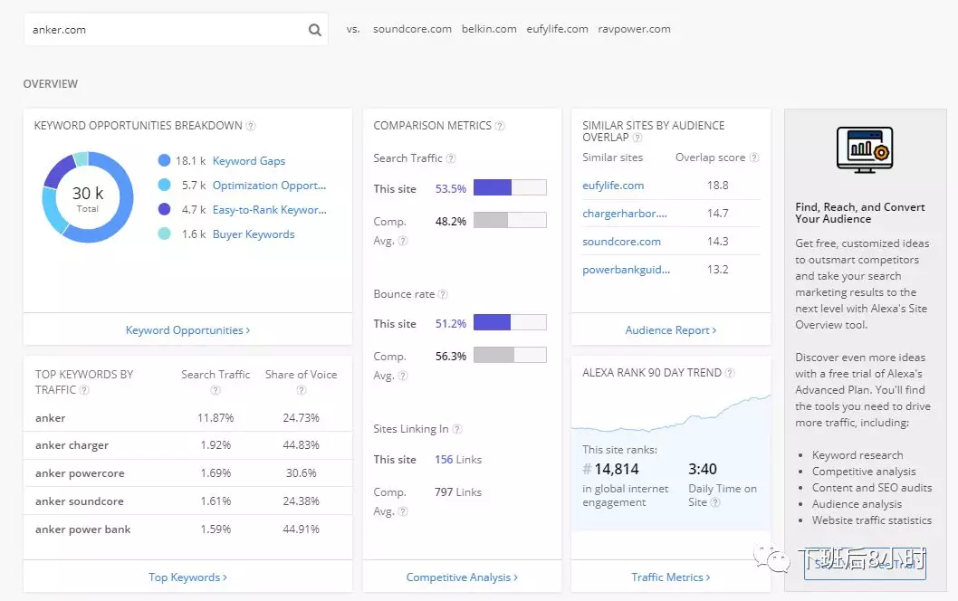Screen dimensions: 958x601
Task: Click the This site Search Traffic bar
Action: pos(510,187)
